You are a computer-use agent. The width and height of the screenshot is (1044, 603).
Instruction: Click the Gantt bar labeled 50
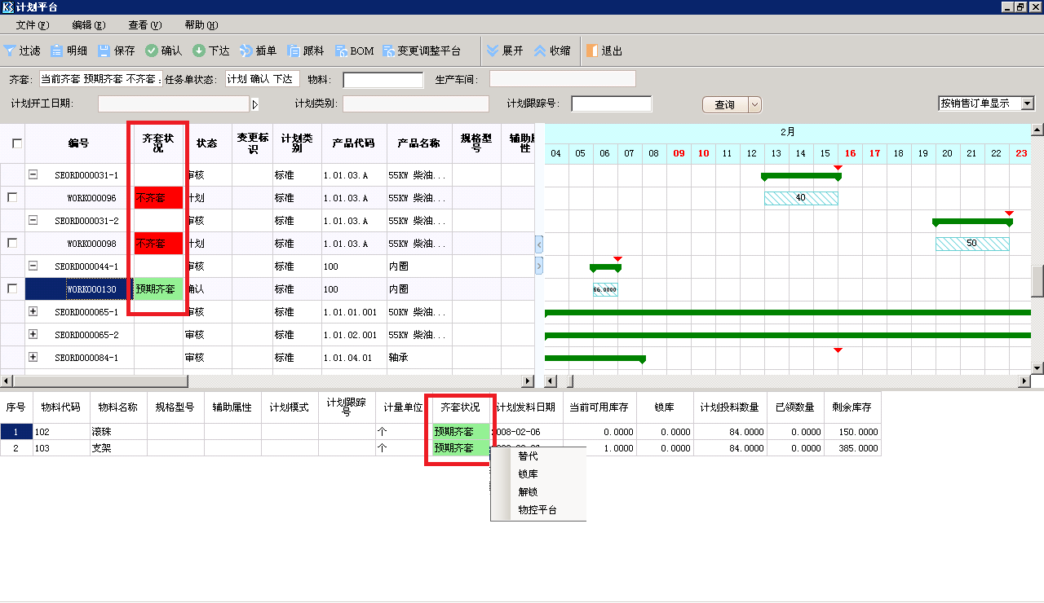(x=972, y=244)
